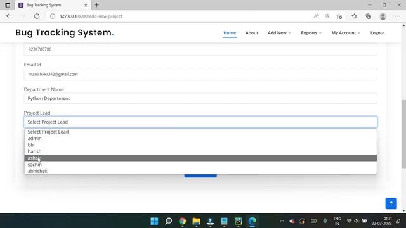Open the browser profile avatar
Image resolution: width=406 pixels, height=228 pixels.
(x=383, y=16)
